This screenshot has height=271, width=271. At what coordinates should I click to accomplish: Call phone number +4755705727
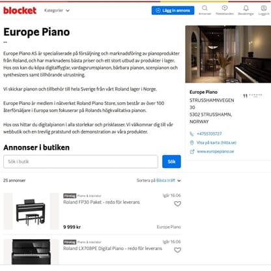[209, 134]
